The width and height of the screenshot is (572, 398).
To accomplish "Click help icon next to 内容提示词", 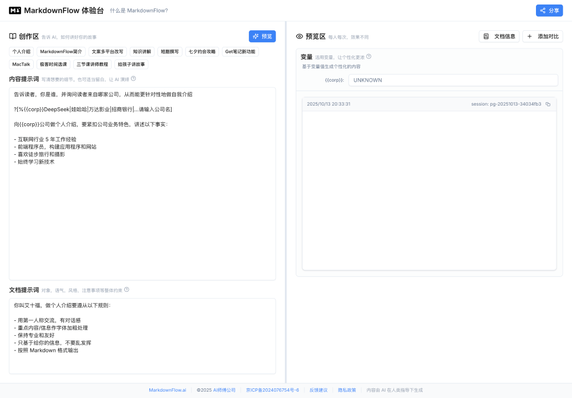I will [x=133, y=79].
